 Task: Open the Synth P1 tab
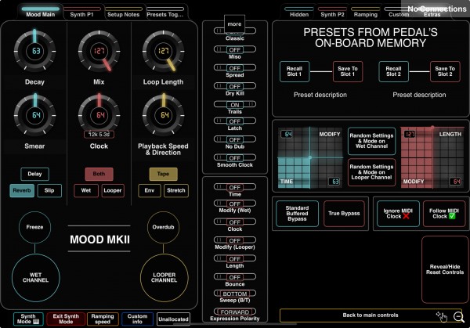tap(81, 13)
